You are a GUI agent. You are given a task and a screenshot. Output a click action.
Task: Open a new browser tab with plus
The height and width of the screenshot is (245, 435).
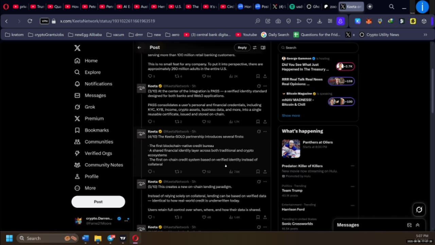370,6
